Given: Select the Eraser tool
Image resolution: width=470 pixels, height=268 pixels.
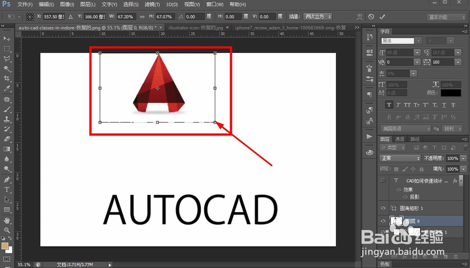Looking at the screenshot, I should click(7, 139).
